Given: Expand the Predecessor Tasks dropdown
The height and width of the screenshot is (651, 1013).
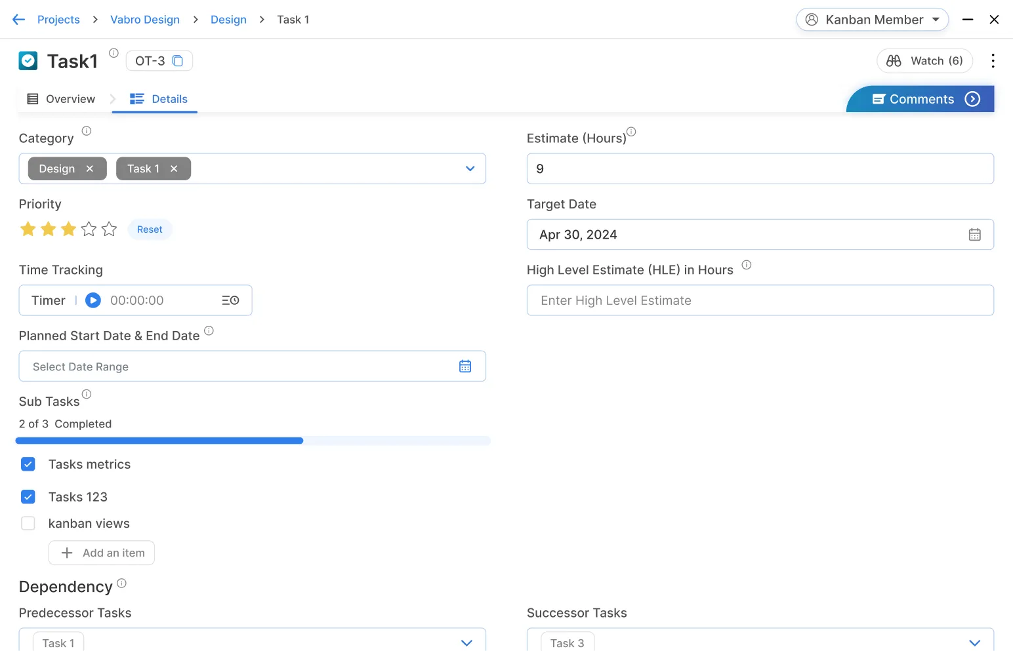Looking at the screenshot, I should pyautogui.click(x=466, y=643).
